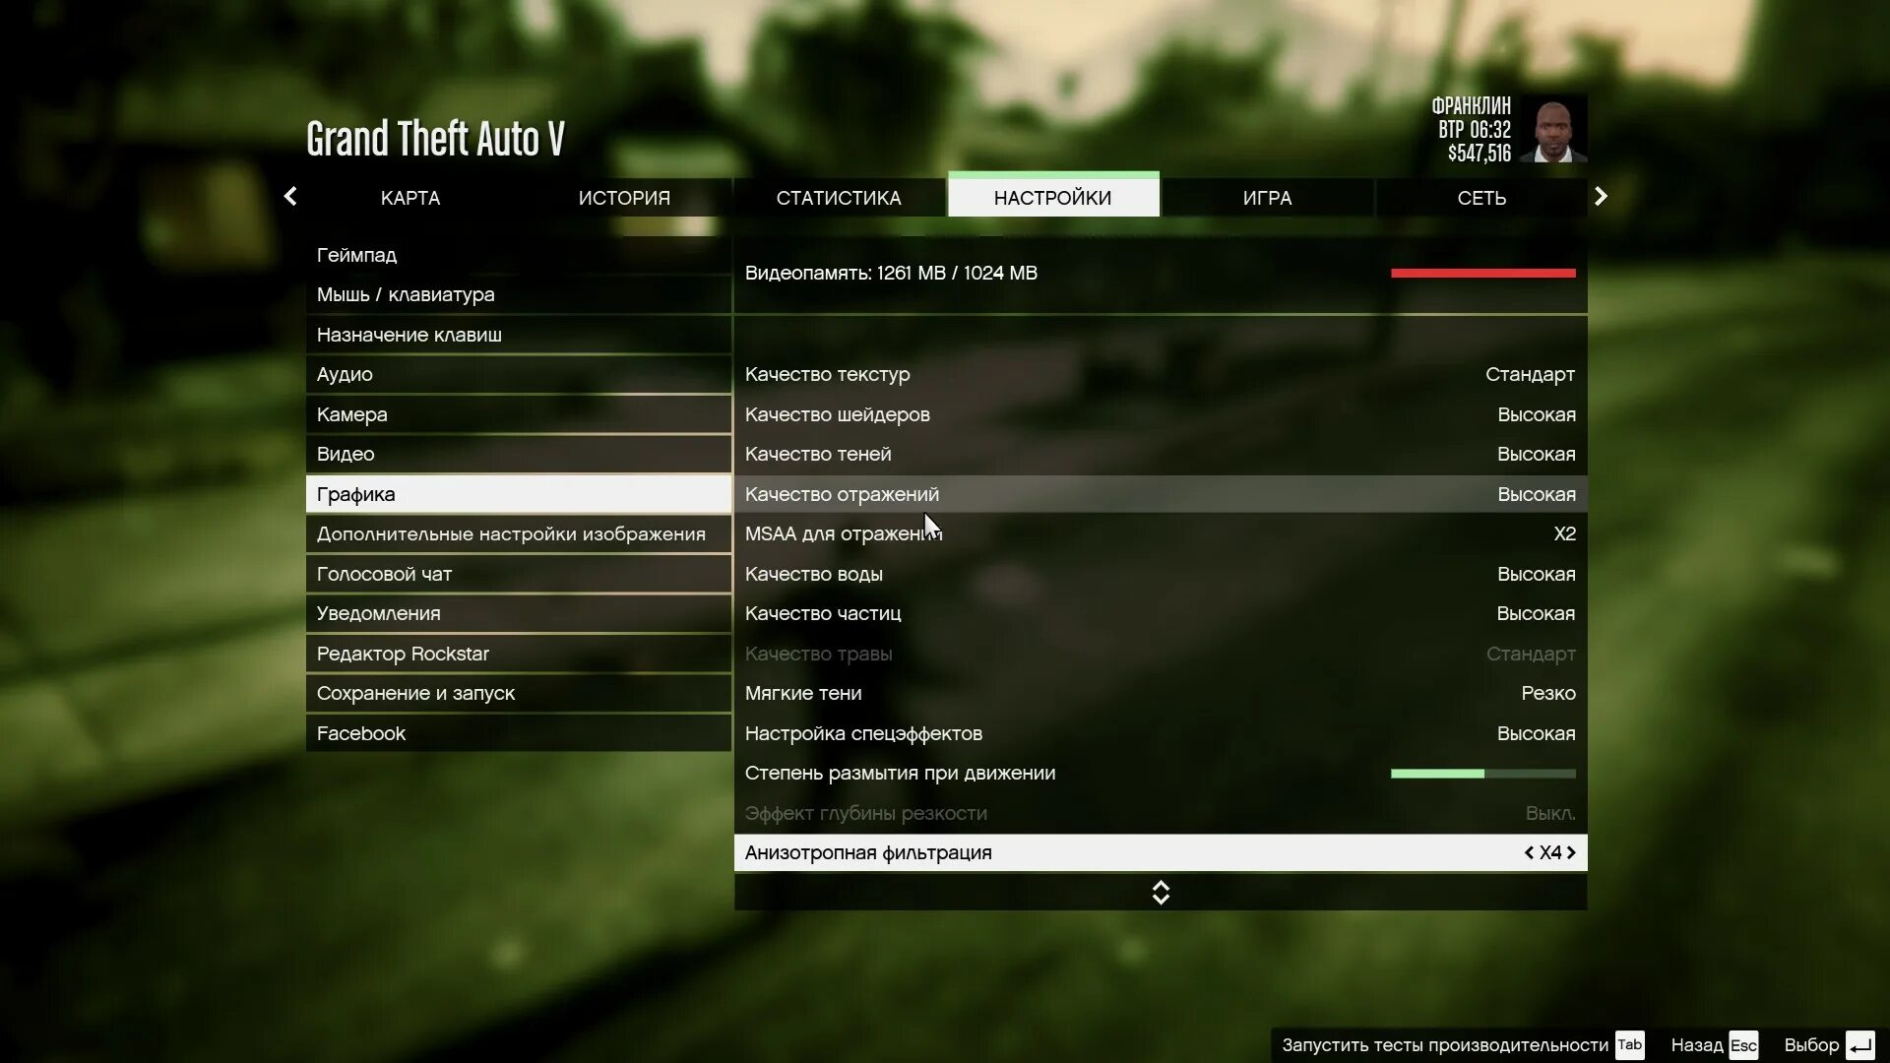Open Видео settings section
The height and width of the screenshot is (1063, 1890).
pyautogui.click(x=346, y=453)
